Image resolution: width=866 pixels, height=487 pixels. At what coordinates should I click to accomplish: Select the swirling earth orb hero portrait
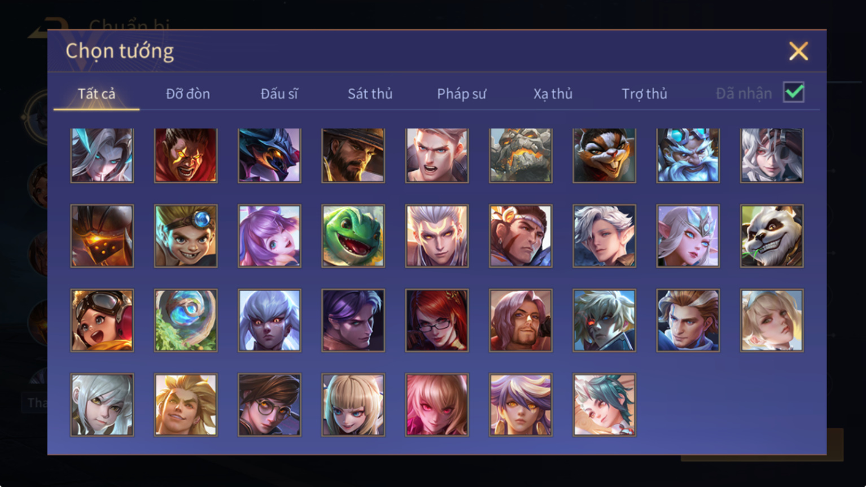click(x=186, y=321)
